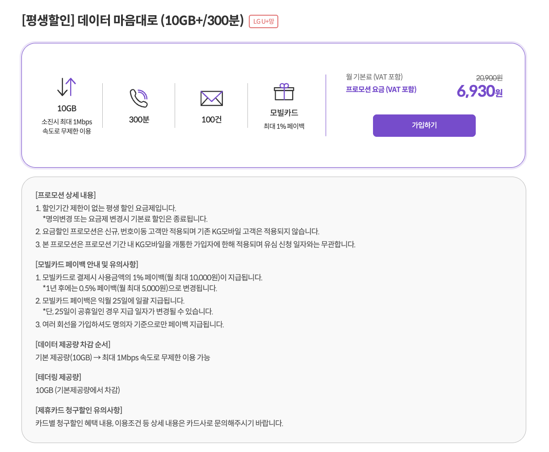Click the envelope message icon
Image resolution: width=549 pixels, height=452 pixels.
pyautogui.click(x=211, y=98)
